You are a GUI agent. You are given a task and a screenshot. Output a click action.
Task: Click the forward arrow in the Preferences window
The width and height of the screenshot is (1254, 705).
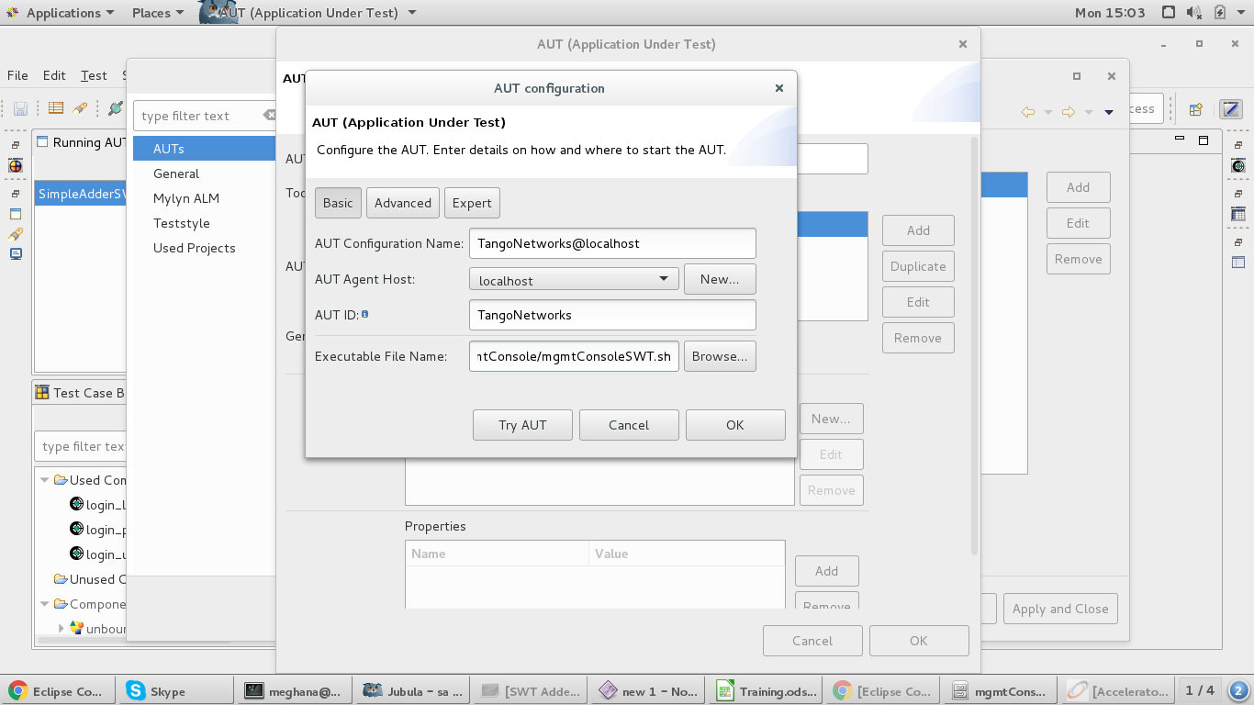pyautogui.click(x=1069, y=112)
